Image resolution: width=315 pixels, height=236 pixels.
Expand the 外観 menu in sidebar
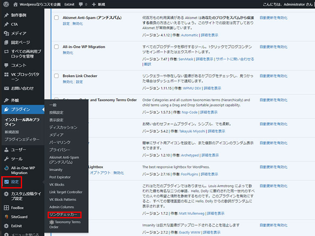pyautogui.click(x=15, y=100)
